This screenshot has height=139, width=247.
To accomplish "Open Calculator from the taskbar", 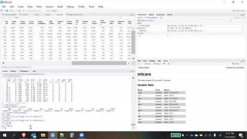I will click(x=72, y=135).
